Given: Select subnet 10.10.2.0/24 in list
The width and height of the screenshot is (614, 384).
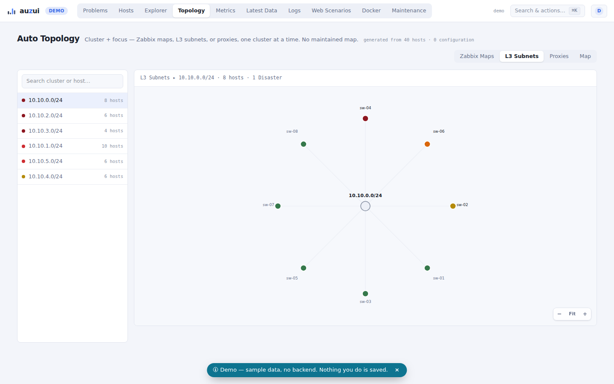Looking at the screenshot, I should (72, 116).
